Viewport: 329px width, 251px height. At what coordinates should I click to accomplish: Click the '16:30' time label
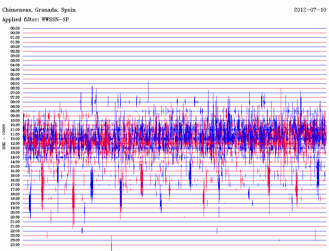click(x=15, y=181)
